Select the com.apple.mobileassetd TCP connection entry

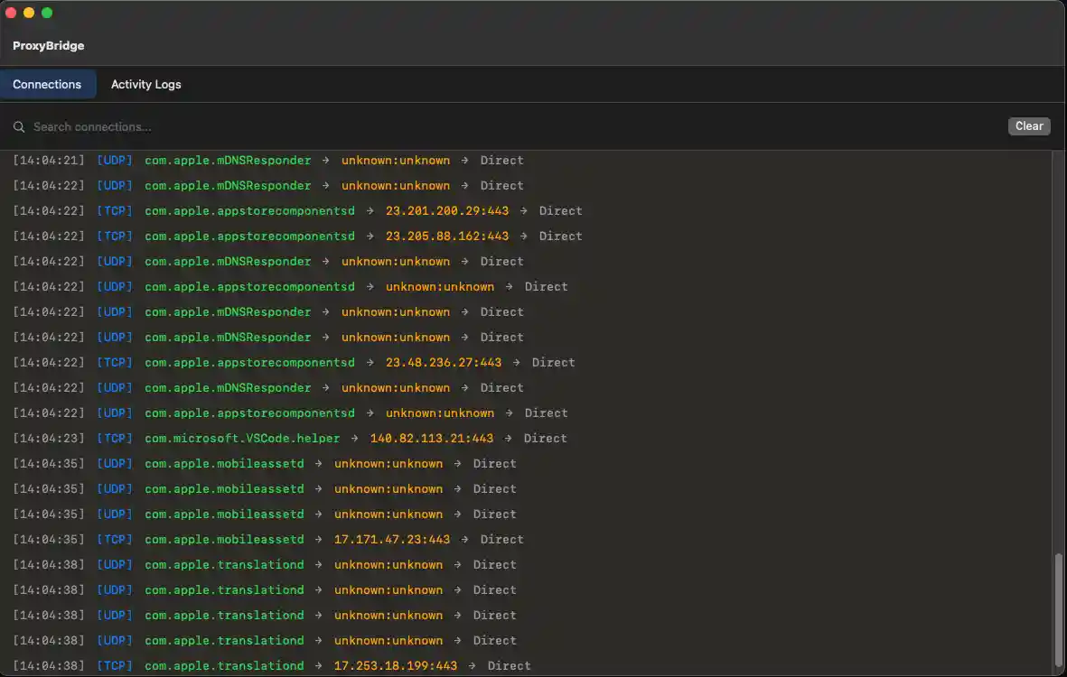[x=223, y=539]
